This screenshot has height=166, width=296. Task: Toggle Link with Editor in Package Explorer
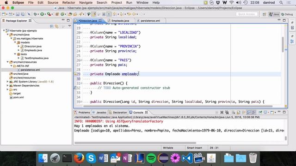coord(56,26)
